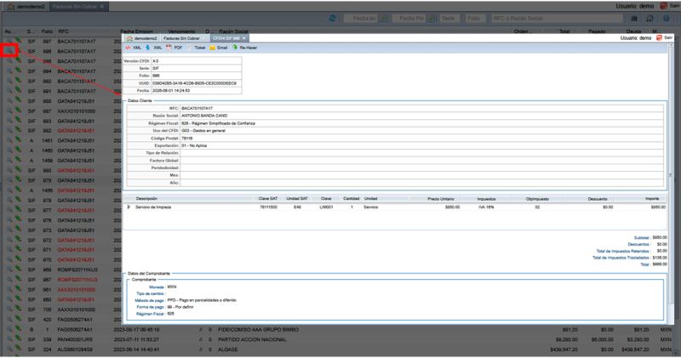The width and height of the screenshot is (681, 358).
Task: Close the background Facturas Sin Cobrar tab
Action: click(102, 7)
